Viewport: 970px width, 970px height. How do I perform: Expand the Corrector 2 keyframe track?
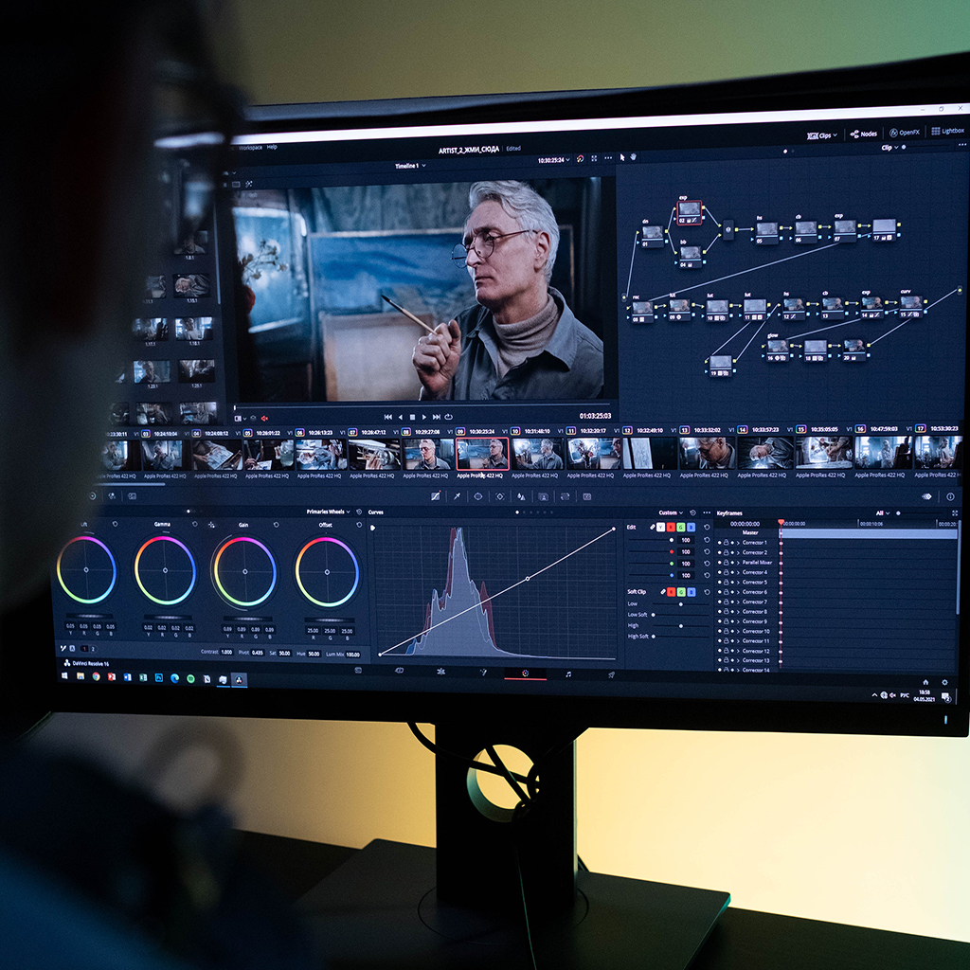738,552
